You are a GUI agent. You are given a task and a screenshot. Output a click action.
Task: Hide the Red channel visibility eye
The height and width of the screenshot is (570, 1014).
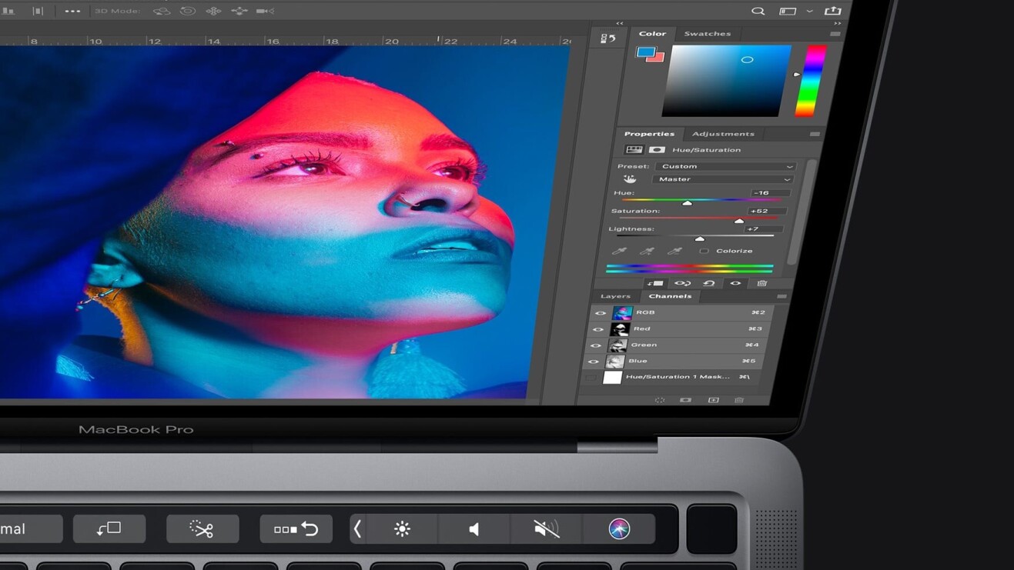click(598, 328)
